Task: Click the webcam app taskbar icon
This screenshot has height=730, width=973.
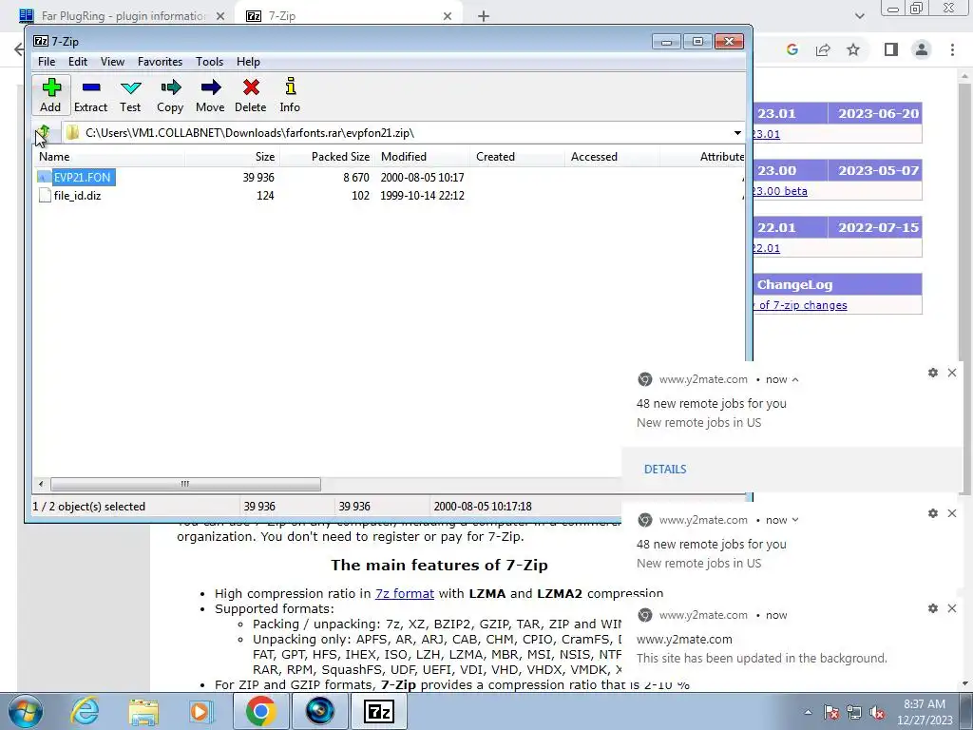Action: point(320,711)
